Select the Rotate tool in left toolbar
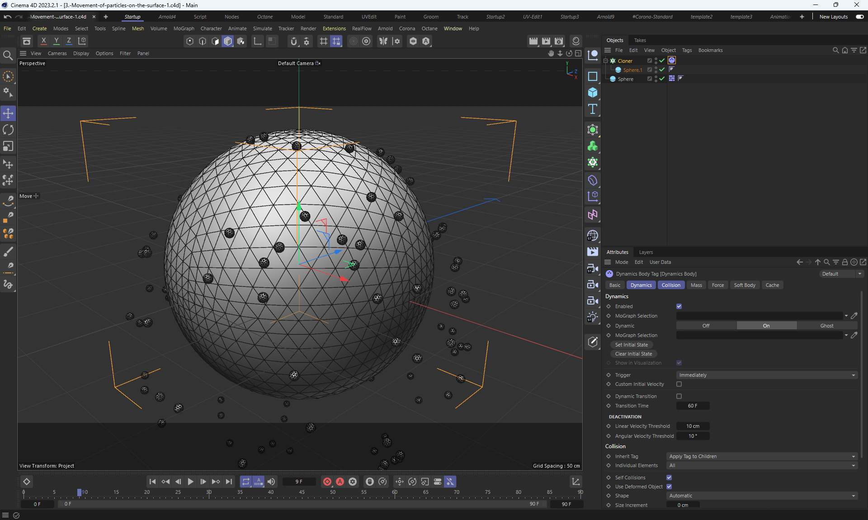The width and height of the screenshot is (868, 520). pos(8,130)
